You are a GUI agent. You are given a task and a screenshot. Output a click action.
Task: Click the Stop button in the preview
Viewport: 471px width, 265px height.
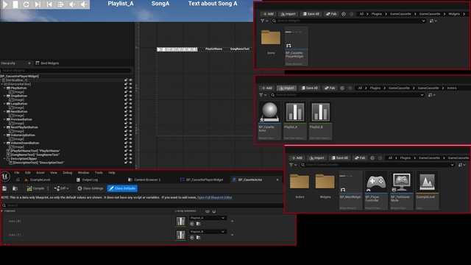[x=15, y=4]
